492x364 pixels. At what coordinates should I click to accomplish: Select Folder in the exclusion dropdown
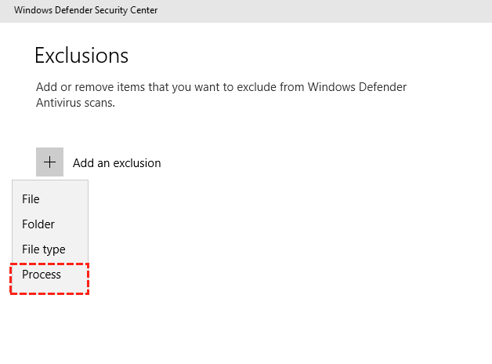coord(38,224)
